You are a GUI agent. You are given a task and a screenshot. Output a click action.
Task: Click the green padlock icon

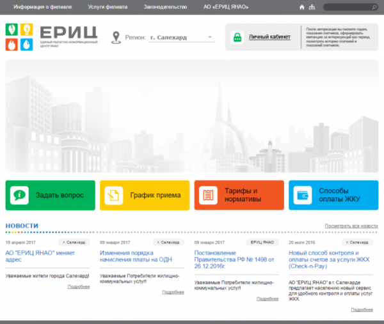[x=237, y=37]
